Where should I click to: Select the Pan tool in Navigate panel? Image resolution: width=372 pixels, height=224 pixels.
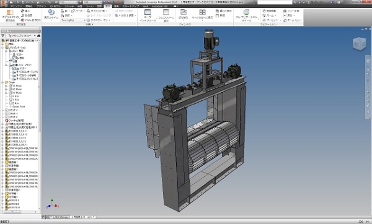(269, 11)
